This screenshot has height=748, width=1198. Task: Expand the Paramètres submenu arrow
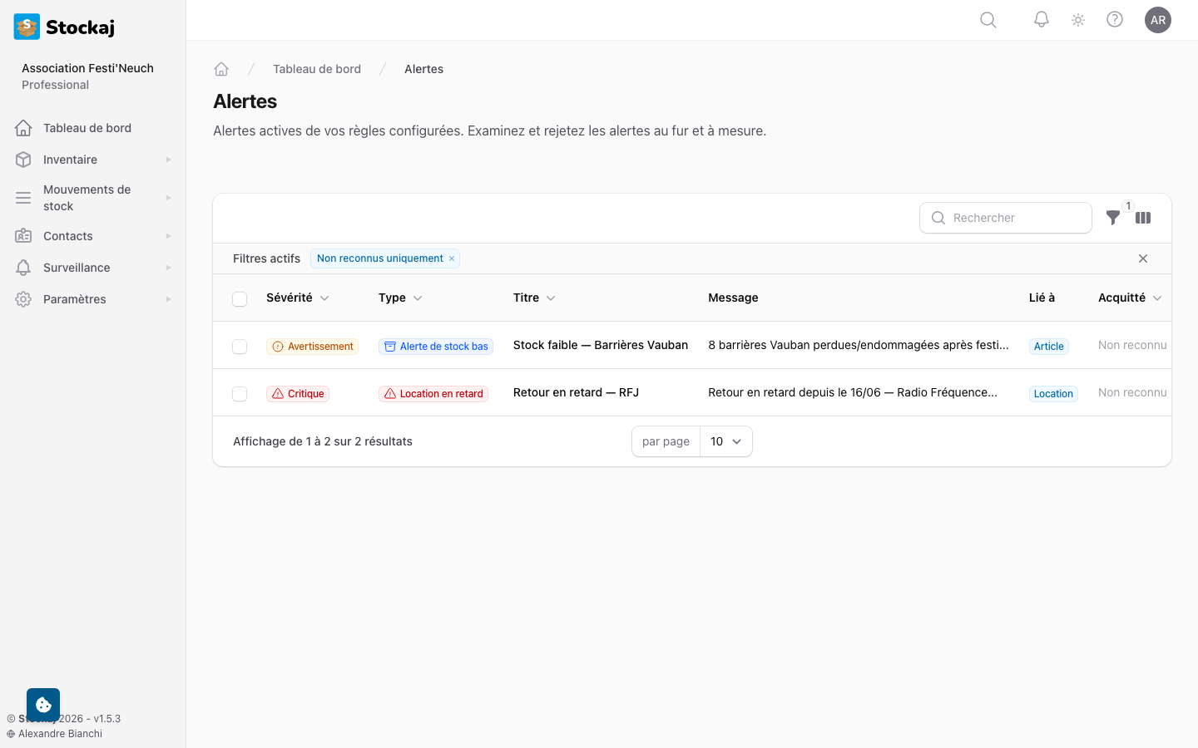pos(168,299)
